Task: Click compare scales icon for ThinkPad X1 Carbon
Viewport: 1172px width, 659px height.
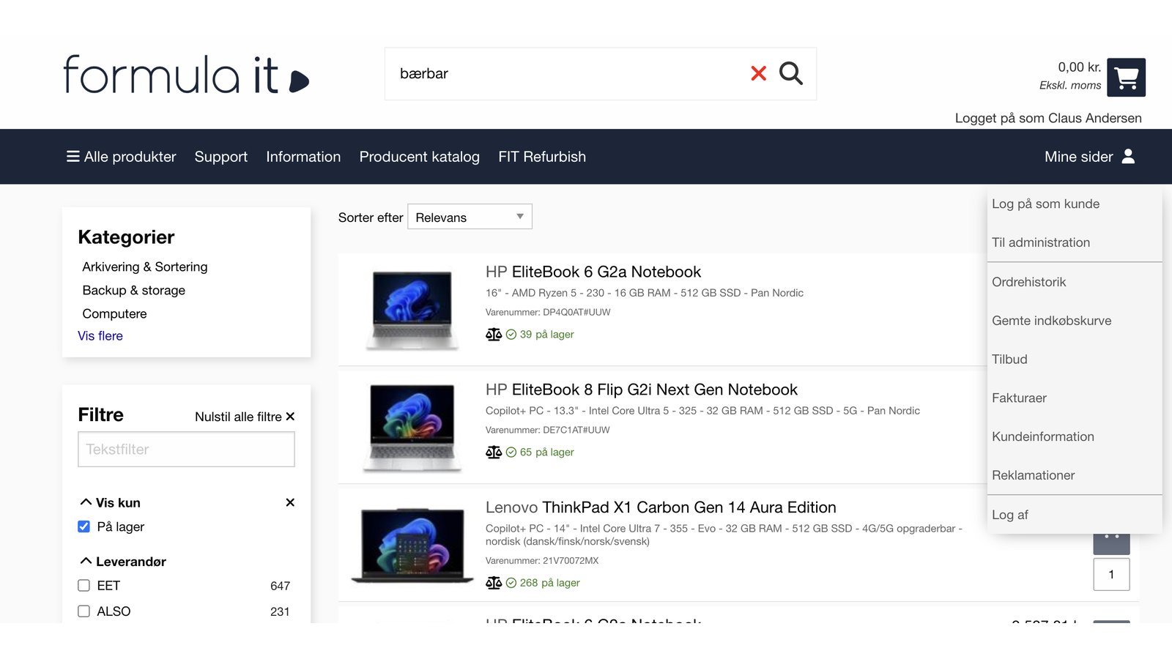Action: 494,583
